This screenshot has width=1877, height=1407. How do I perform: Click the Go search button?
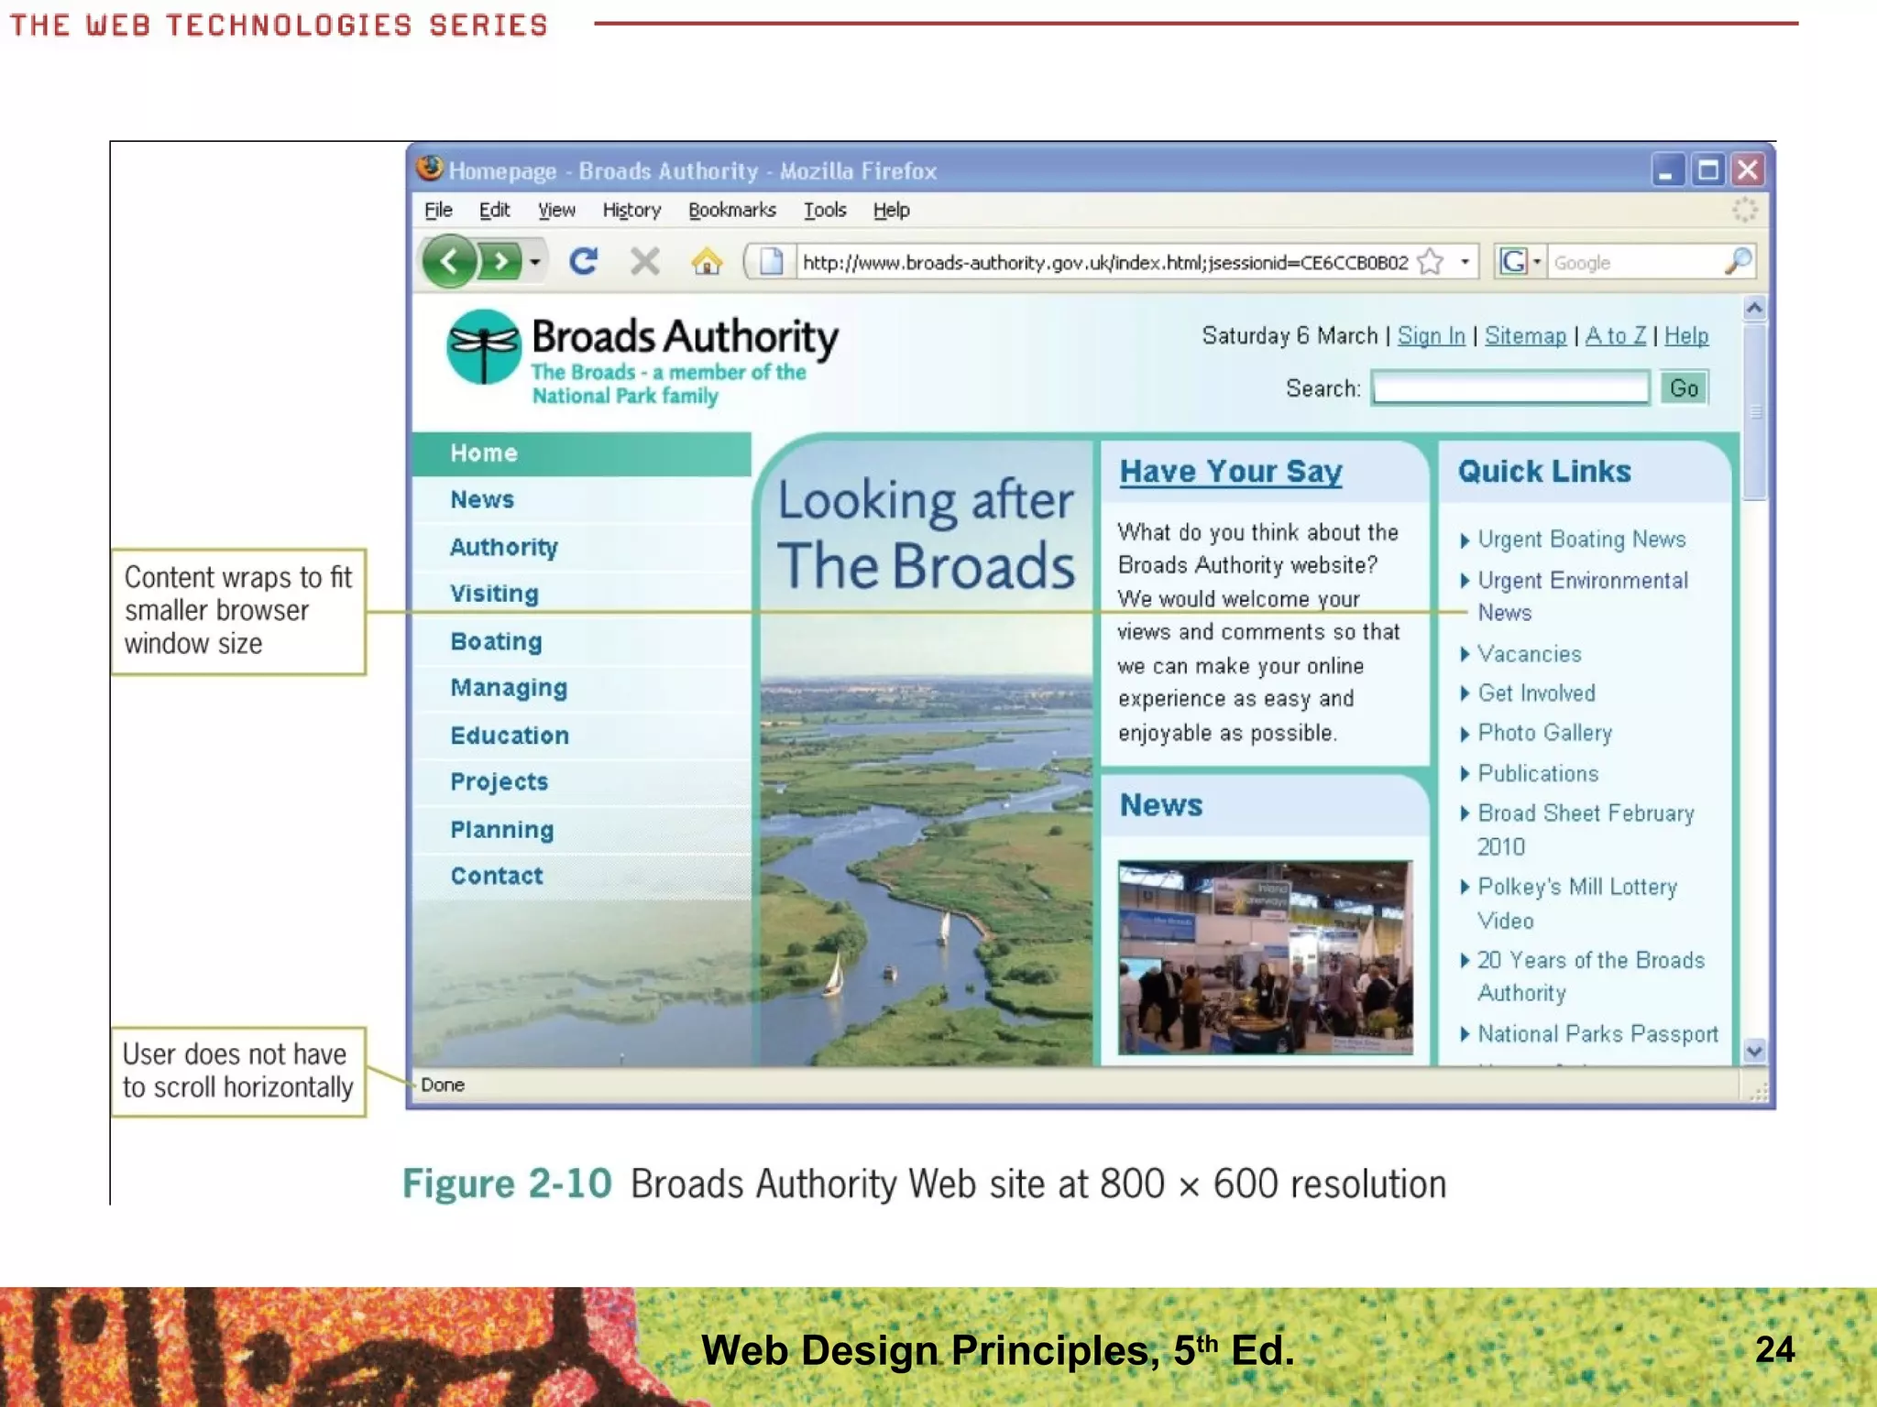[x=1684, y=387]
